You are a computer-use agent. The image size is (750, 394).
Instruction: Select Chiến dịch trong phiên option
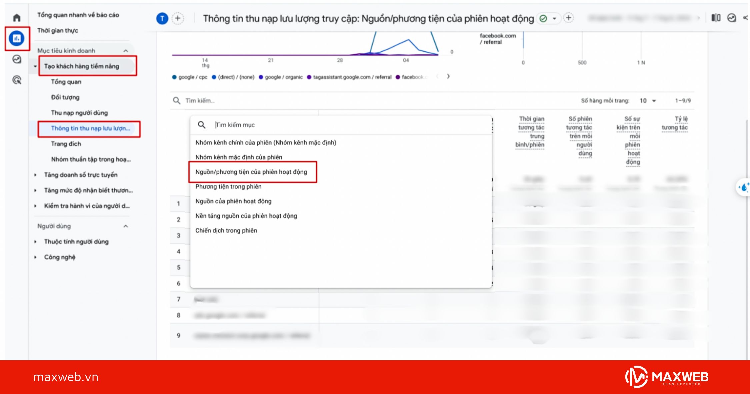pyautogui.click(x=226, y=231)
